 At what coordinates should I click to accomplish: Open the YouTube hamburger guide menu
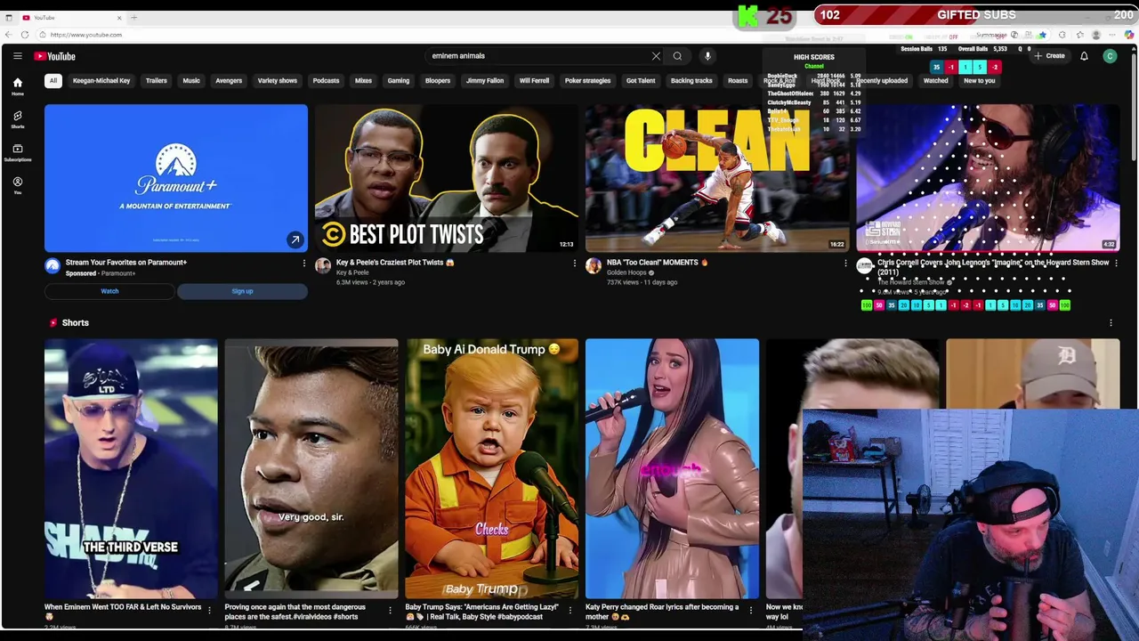click(x=17, y=56)
